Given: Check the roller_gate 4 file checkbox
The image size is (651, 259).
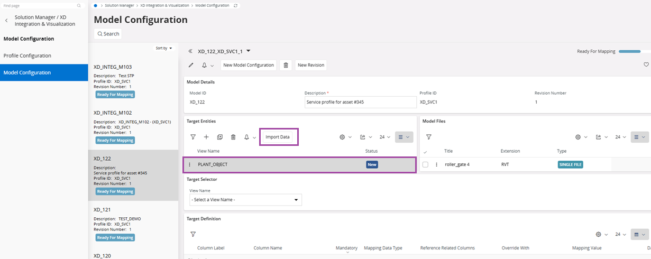Looking at the screenshot, I should coord(425,164).
